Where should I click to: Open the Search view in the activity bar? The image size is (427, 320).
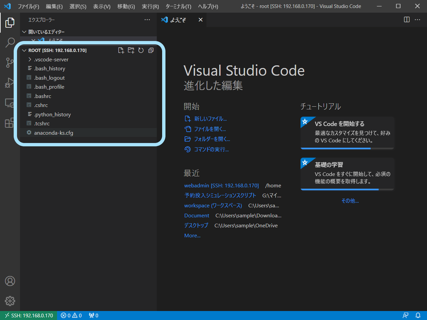point(10,43)
